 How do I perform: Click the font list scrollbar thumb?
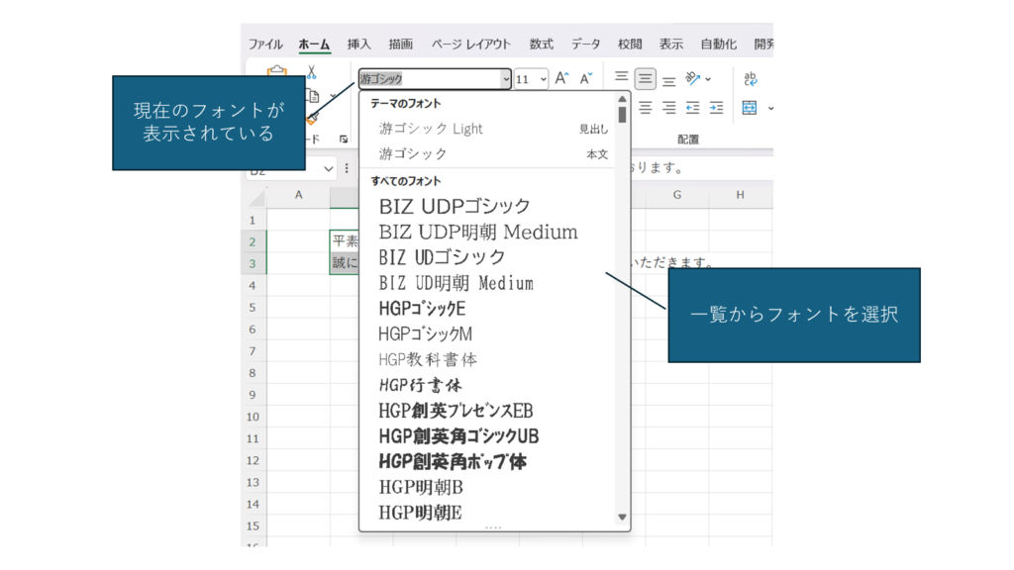coord(622,114)
